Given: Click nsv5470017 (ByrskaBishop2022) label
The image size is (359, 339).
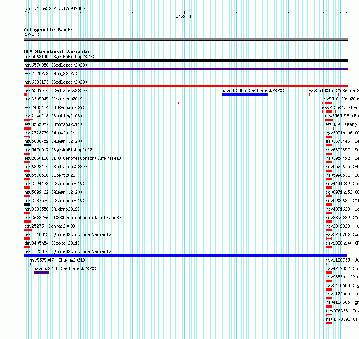Looking at the screenshot, I should tap(59, 150).
